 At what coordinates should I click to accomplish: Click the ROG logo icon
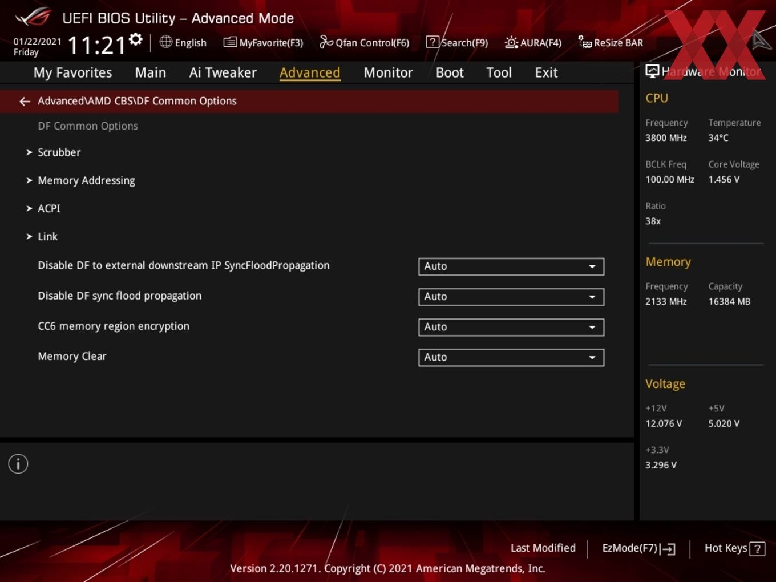(x=33, y=17)
